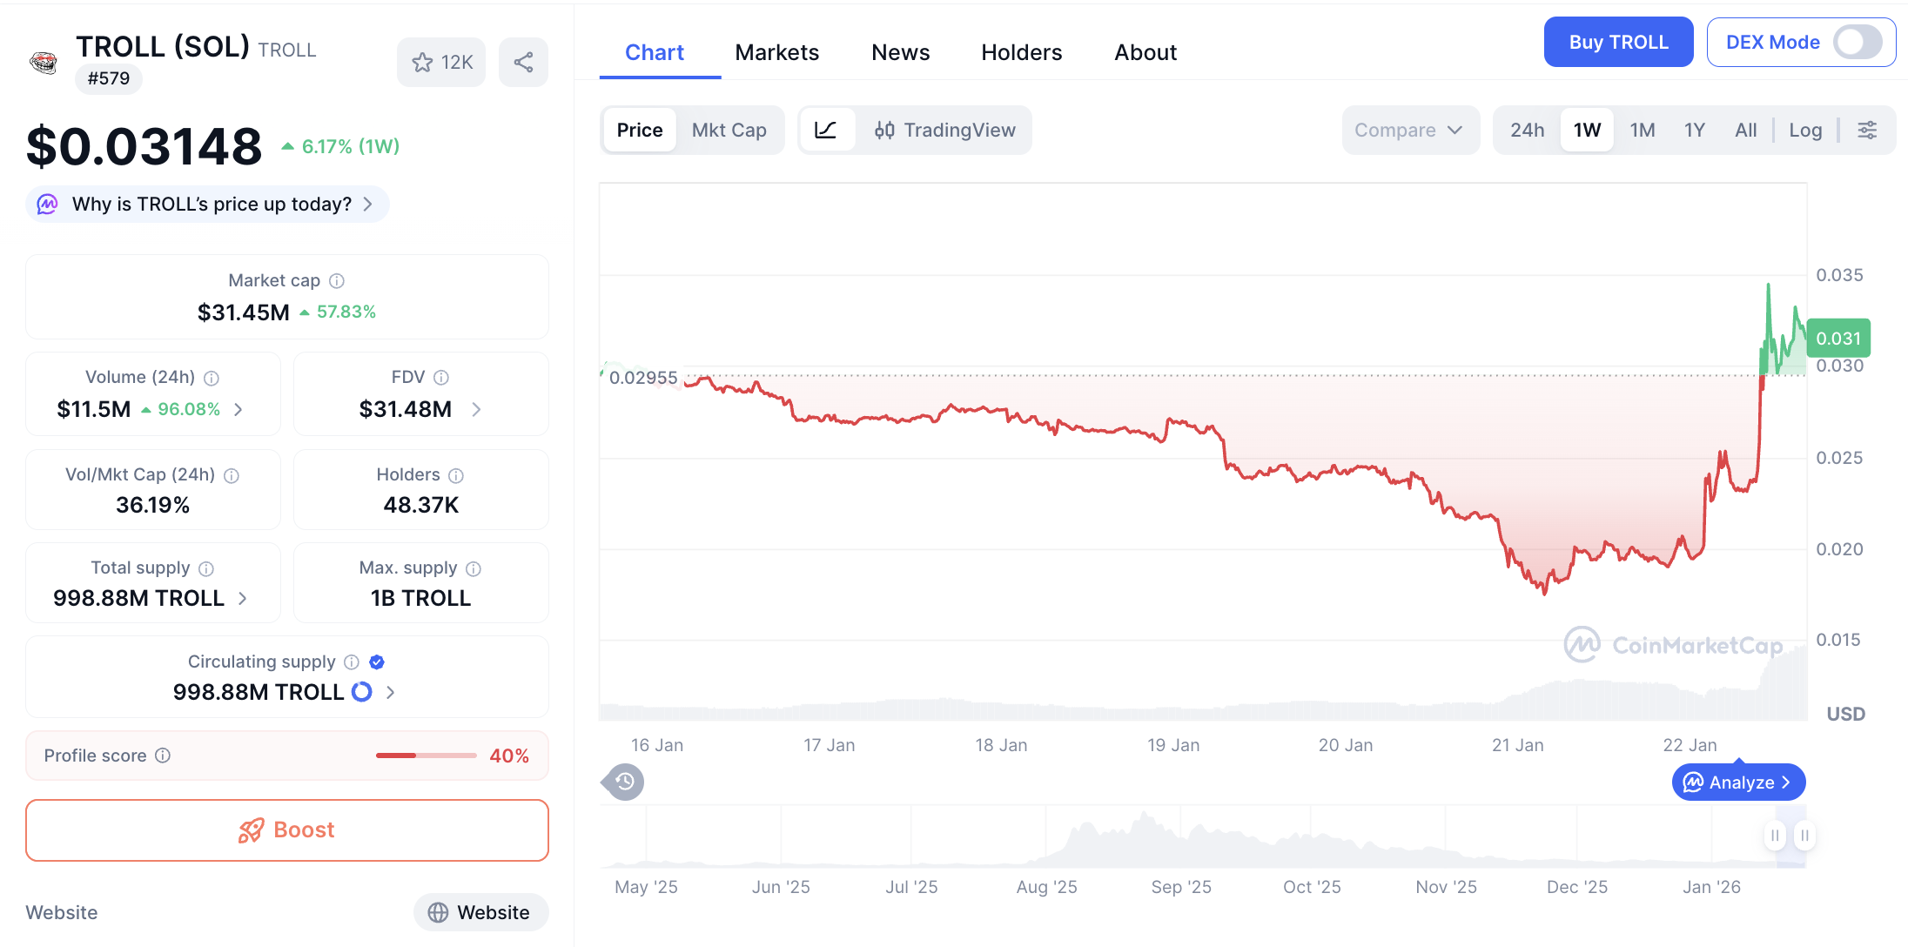Expand the FDV details chevron
The width and height of the screenshot is (1908, 947).
click(476, 409)
